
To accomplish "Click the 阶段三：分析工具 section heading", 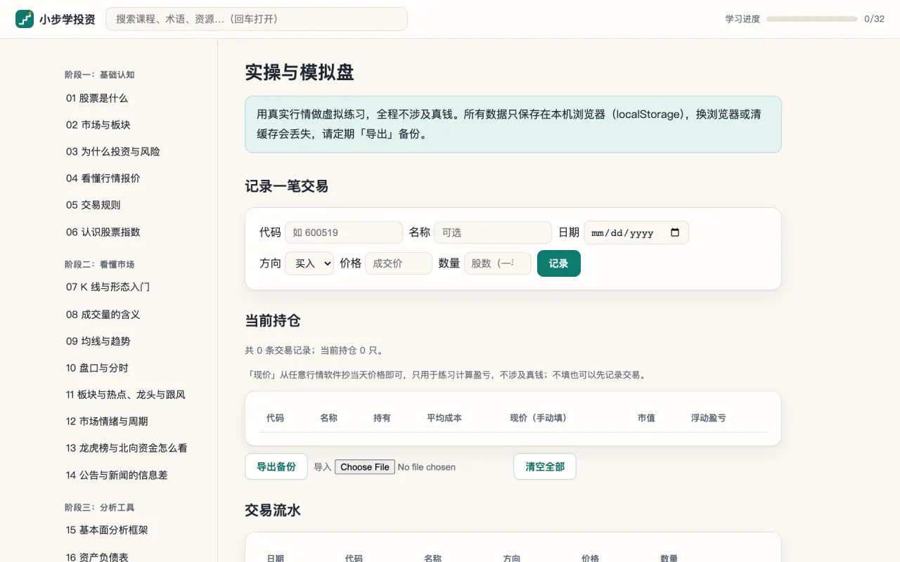I will (x=99, y=507).
